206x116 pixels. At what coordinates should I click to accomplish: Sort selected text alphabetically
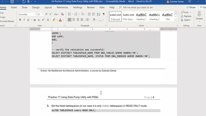98,14
